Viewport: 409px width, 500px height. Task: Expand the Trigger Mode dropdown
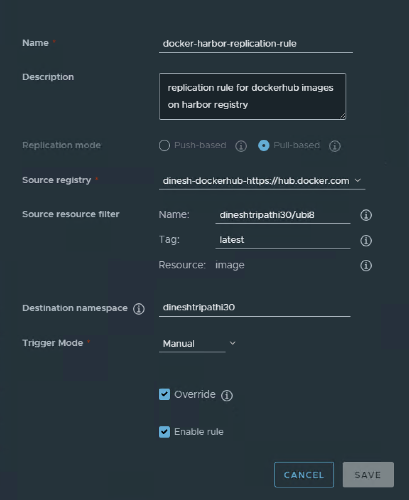tap(197, 344)
